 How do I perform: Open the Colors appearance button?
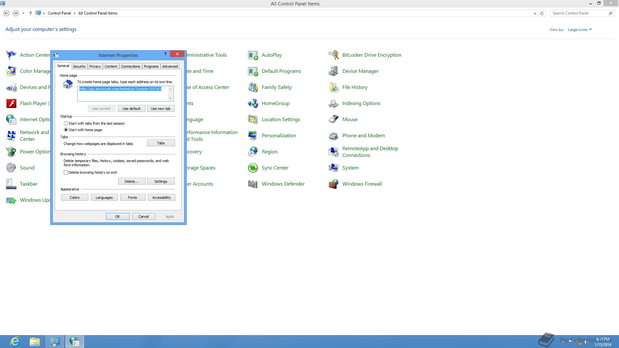(x=74, y=198)
